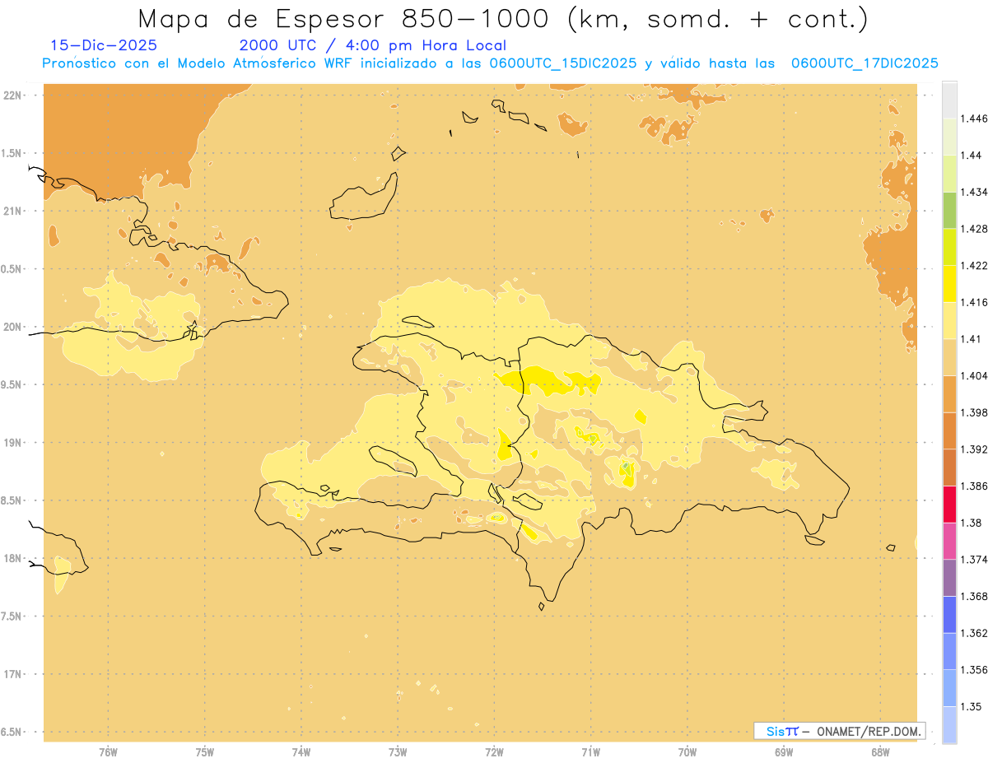Click the 9.5N latitude label
This screenshot has width=988, height=763.
point(12,384)
